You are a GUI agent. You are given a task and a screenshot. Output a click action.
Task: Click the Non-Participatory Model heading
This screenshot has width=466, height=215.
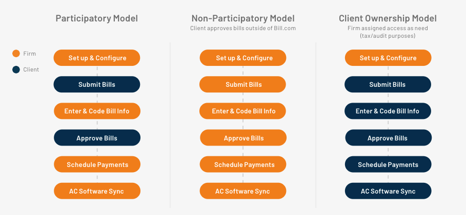243,18
